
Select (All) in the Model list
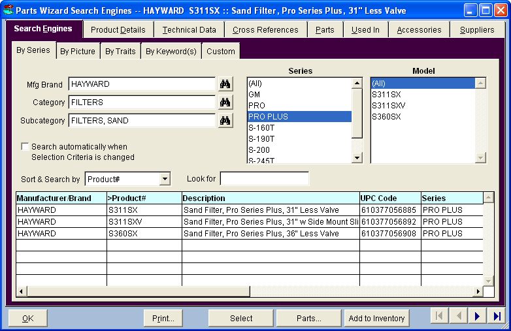pos(423,84)
